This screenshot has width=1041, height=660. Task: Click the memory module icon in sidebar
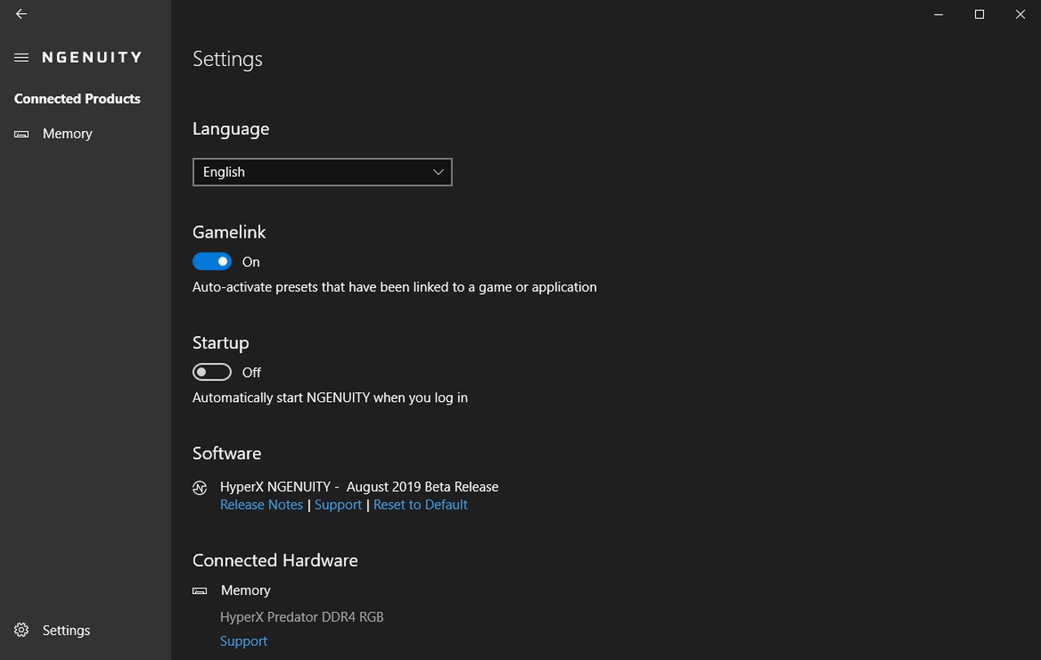click(22, 134)
